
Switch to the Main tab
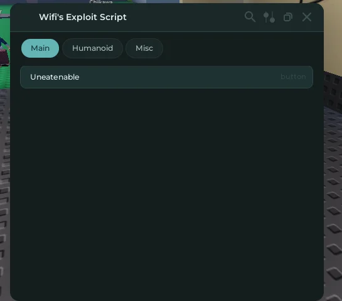coord(40,48)
